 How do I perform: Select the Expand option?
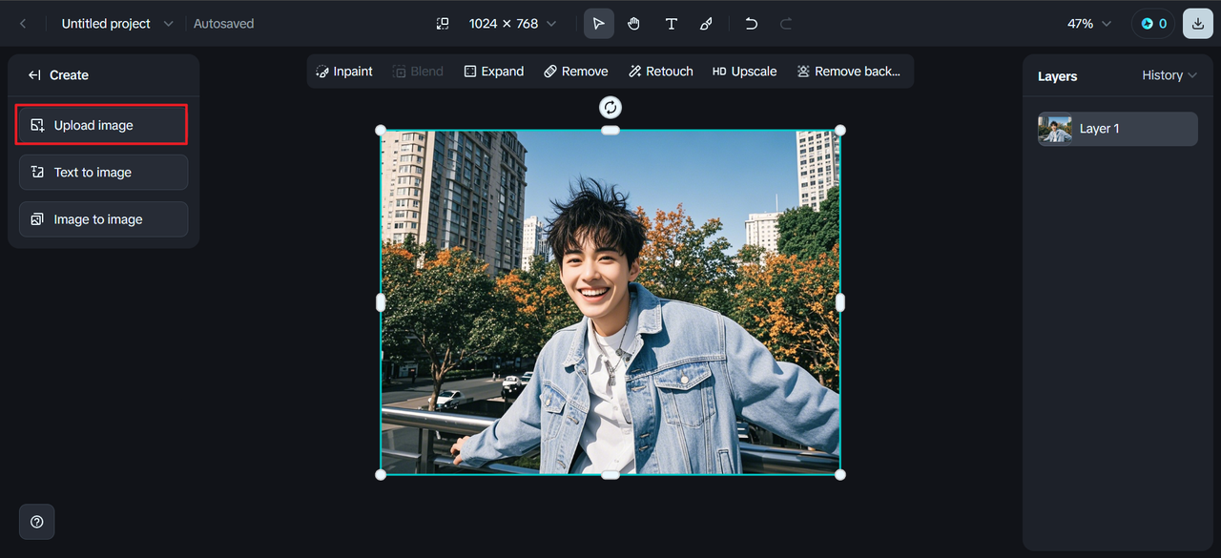493,72
